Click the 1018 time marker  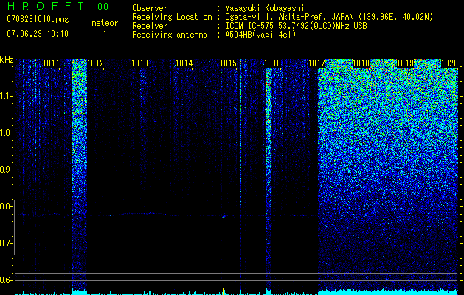coord(361,63)
